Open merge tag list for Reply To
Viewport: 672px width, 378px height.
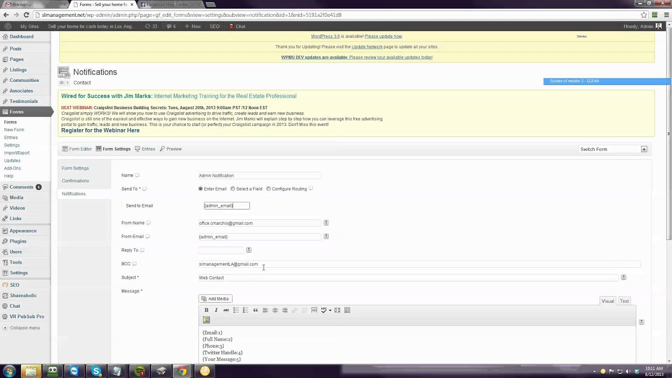249,250
